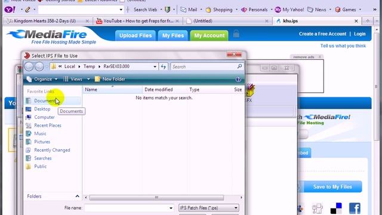Viewport: 382px width, 215px height.
Task: Click the search magnifier icon in dialog
Action: (x=239, y=66)
